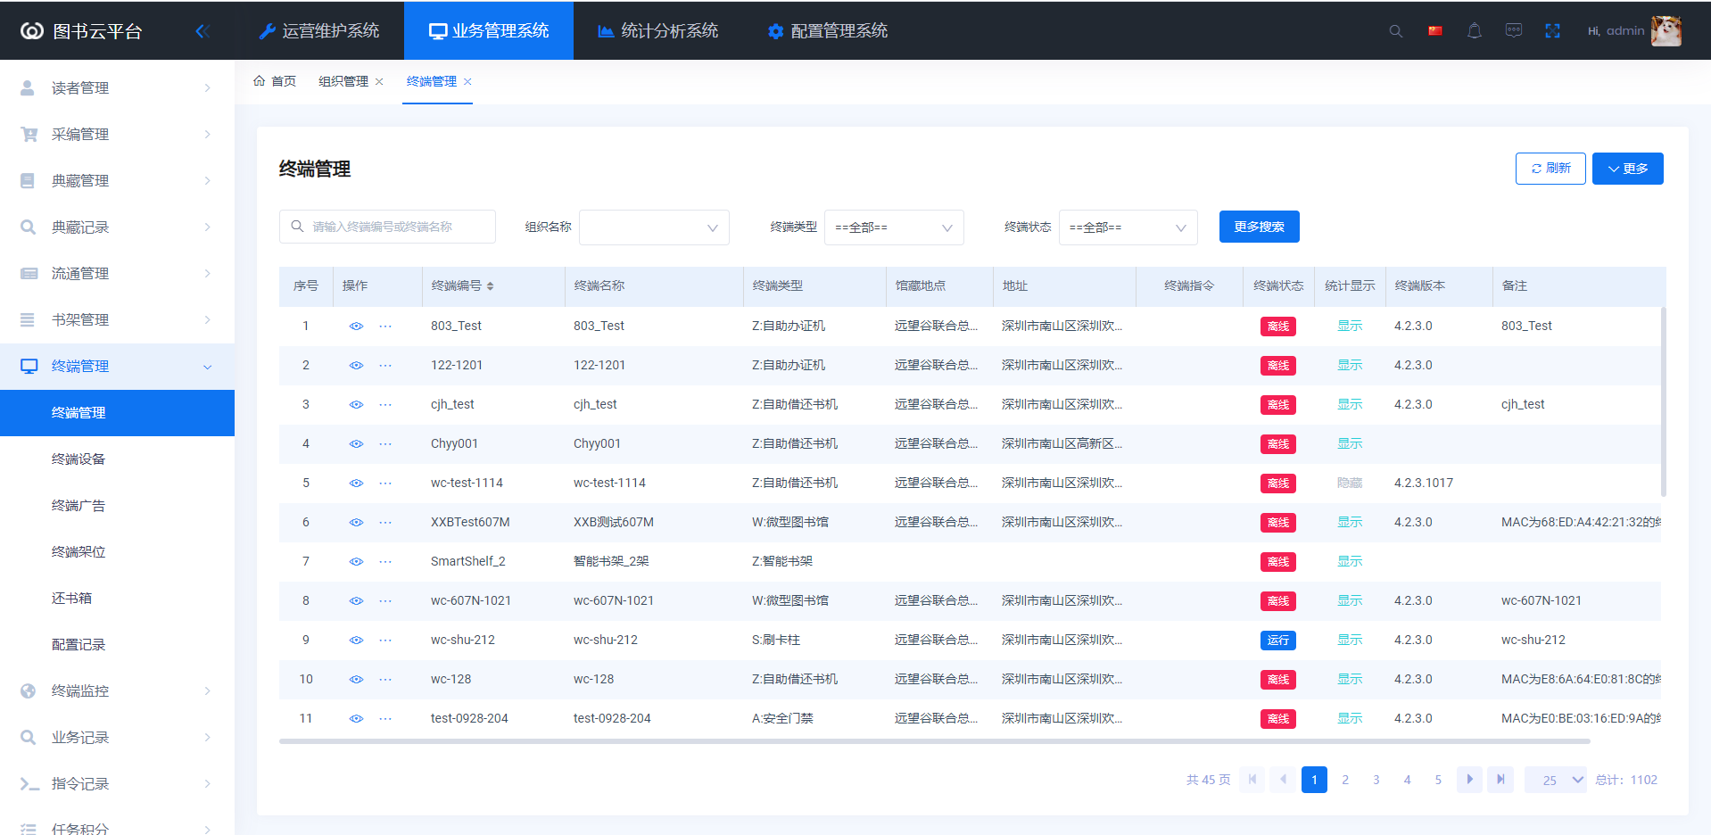This screenshot has width=1711, height=835.
Task: Open the 终端状态 dropdown
Action: 1128,227
